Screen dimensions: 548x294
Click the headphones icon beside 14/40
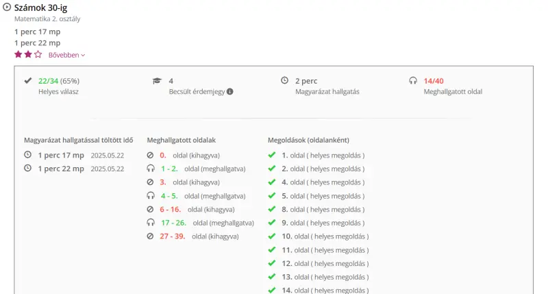413,80
